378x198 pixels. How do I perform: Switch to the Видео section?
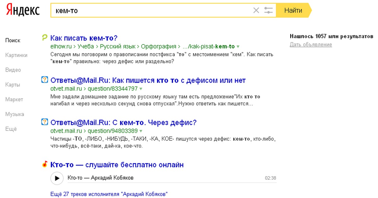[x=13, y=70]
